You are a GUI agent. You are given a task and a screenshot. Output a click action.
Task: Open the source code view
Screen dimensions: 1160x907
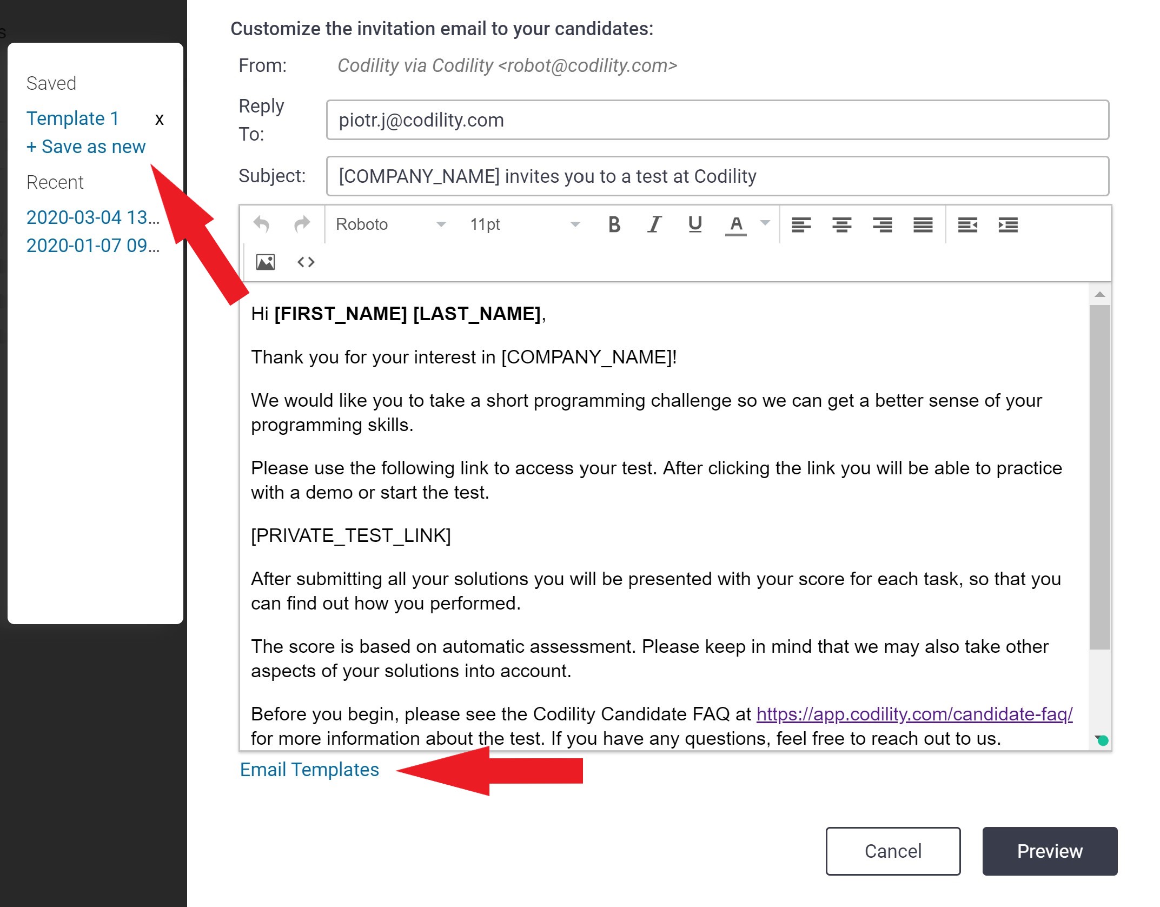(x=306, y=262)
